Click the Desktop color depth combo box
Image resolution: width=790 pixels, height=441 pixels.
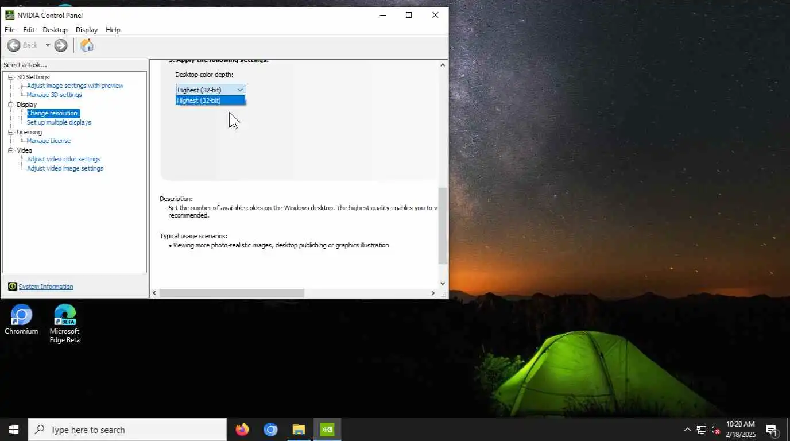coord(210,90)
